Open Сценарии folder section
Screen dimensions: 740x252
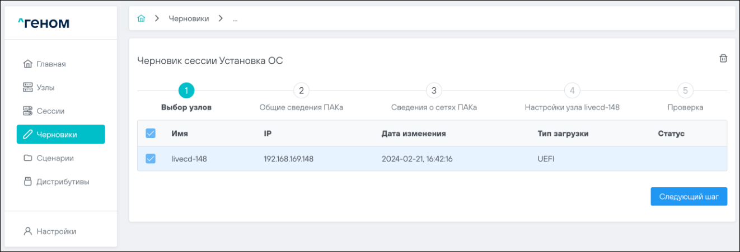(x=55, y=158)
